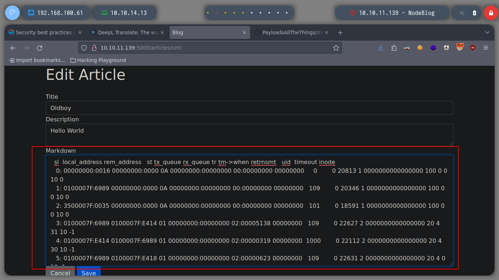Go back to previous page

point(13,48)
